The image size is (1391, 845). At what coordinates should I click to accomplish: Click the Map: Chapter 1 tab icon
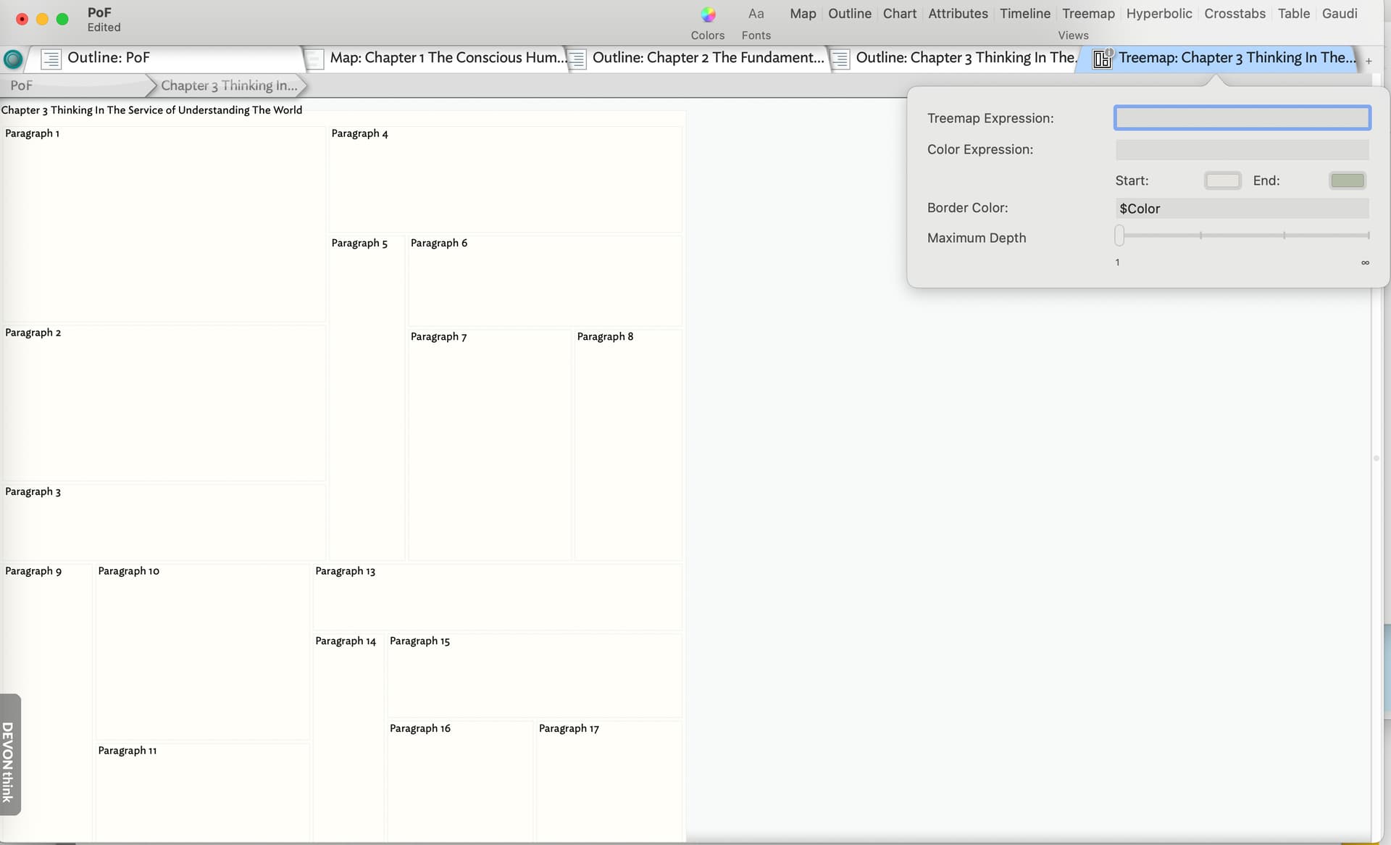pos(314,59)
